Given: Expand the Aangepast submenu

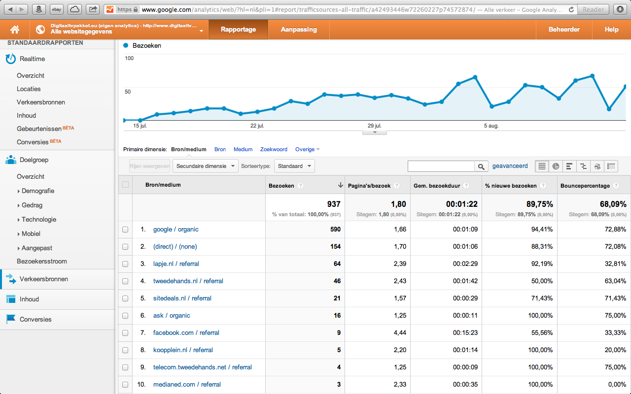Looking at the screenshot, I should [35, 248].
